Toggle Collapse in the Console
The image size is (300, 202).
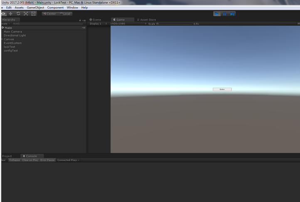coord(15,160)
